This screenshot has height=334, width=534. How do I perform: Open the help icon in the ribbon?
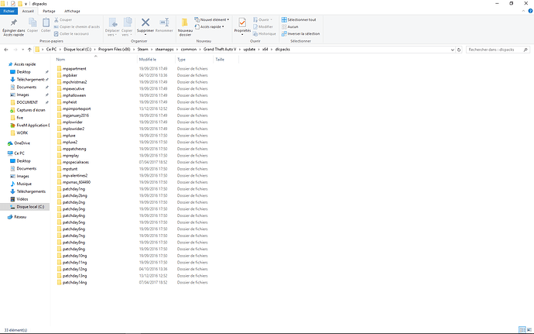tap(530, 12)
